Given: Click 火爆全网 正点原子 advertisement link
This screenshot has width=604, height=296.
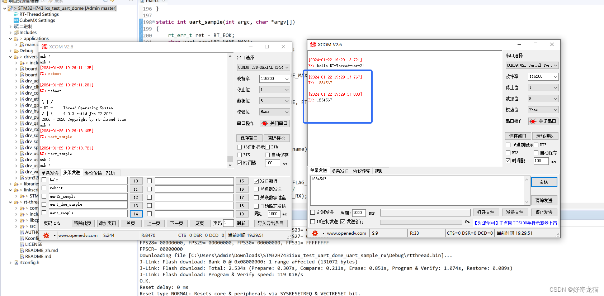Looking at the screenshot, I should click(515, 223).
